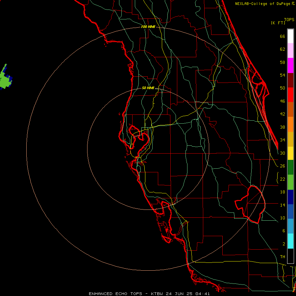Click the white swatch in TOPS legend

[x=290, y=36]
